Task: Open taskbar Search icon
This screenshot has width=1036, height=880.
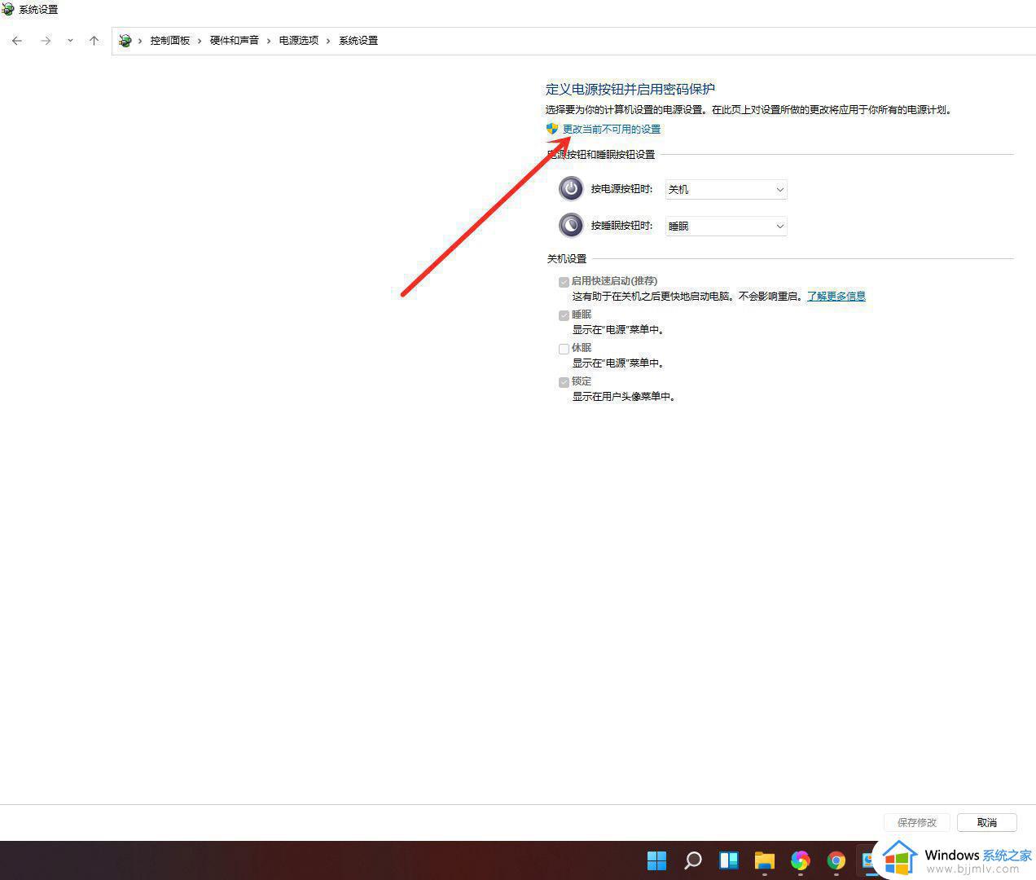Action: click(693, 860)
